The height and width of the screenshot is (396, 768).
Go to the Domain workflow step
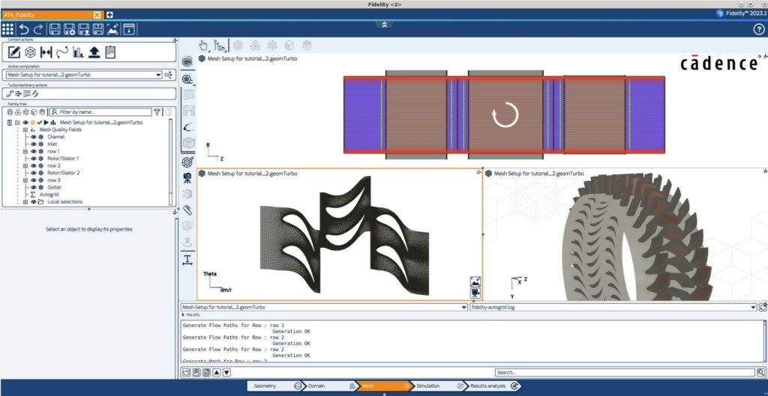pos(328,386)
